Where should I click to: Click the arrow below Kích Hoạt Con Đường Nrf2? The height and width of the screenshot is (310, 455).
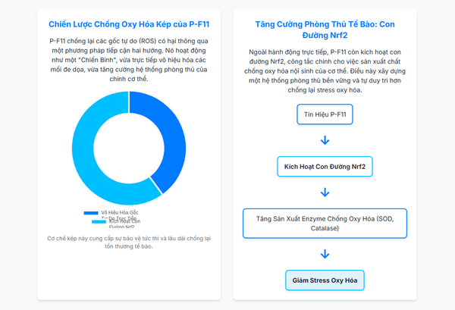(x=325, y=192)
